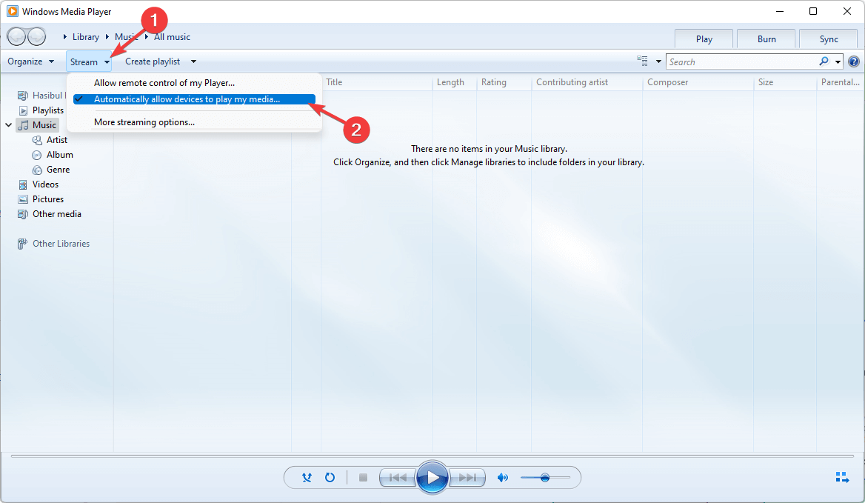Viewport: 865px width, 503px height.
Task: Open Pictures library
Action: point(48,199)
